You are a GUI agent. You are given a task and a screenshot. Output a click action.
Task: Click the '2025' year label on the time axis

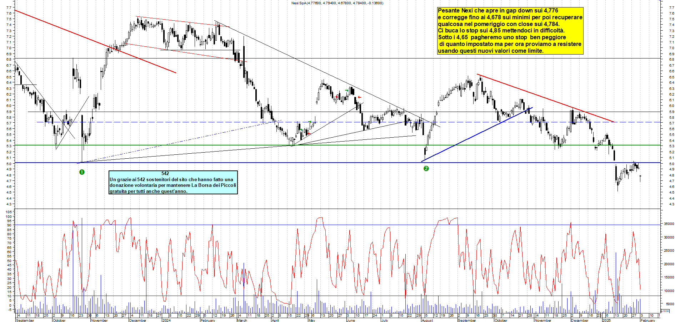606,320
